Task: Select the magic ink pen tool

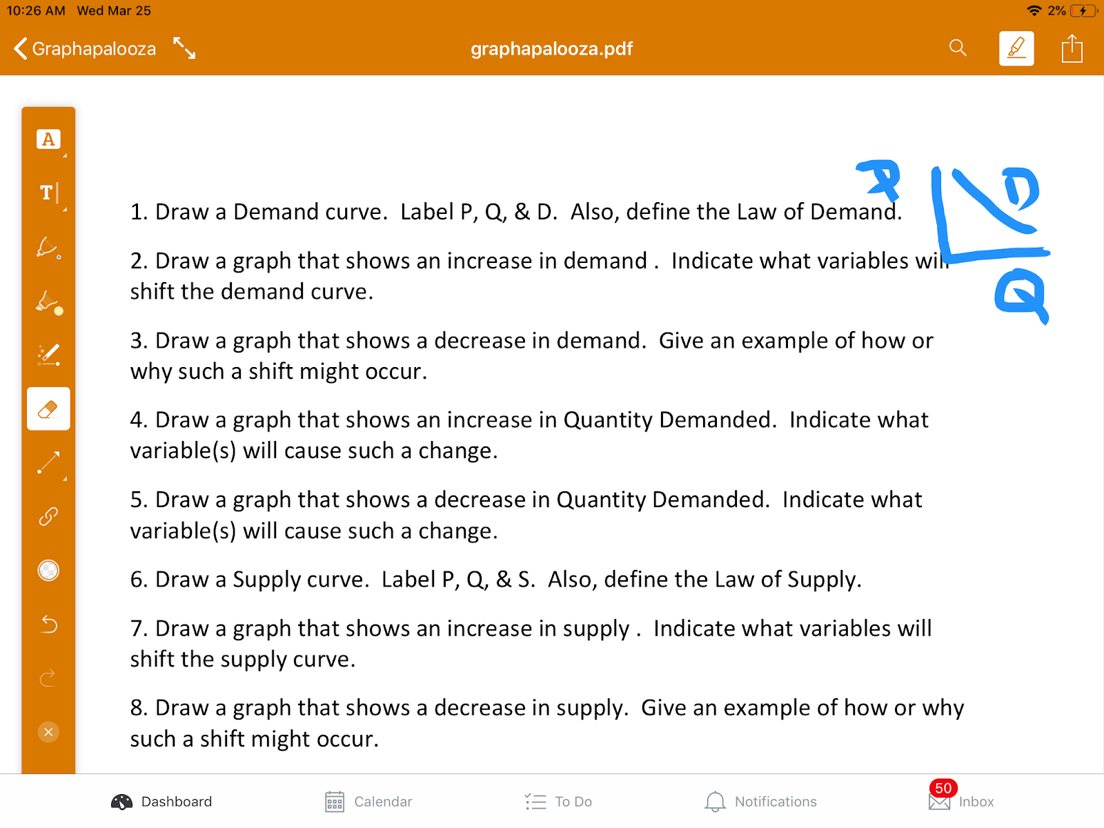Action: coord(48,355)
